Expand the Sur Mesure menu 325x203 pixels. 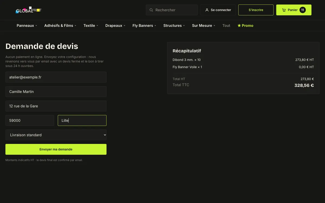[203, 25]
